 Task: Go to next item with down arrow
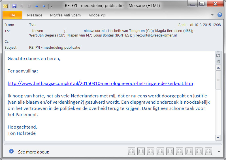tap(44, 6)
